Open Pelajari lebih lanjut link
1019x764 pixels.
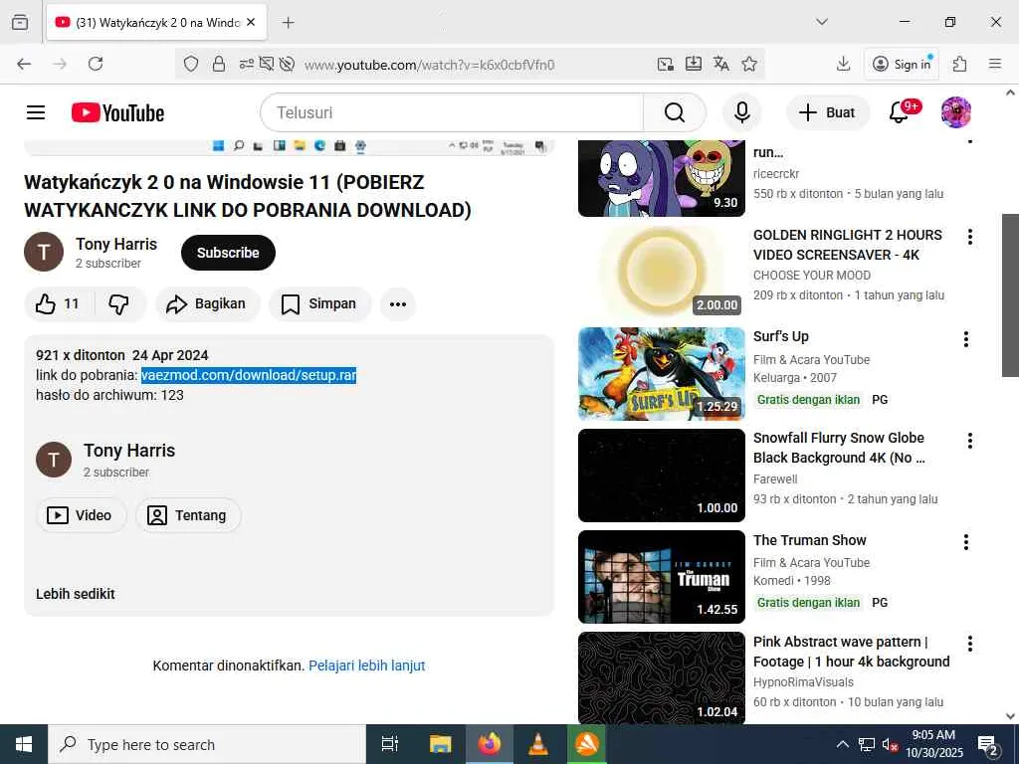coord(366,666)
